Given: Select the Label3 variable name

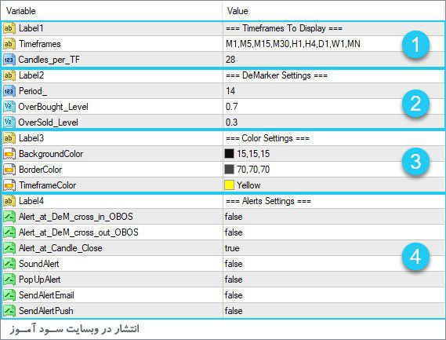Looking at the screenshot, I should tap(31, 138).
